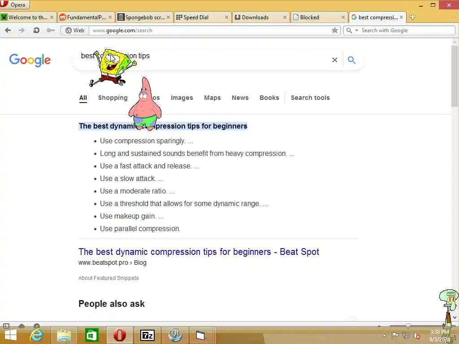This screenshot has height=344, width=459.
Task: Open 7-Zip from taskbar
Action: click(x=147, y=335)
